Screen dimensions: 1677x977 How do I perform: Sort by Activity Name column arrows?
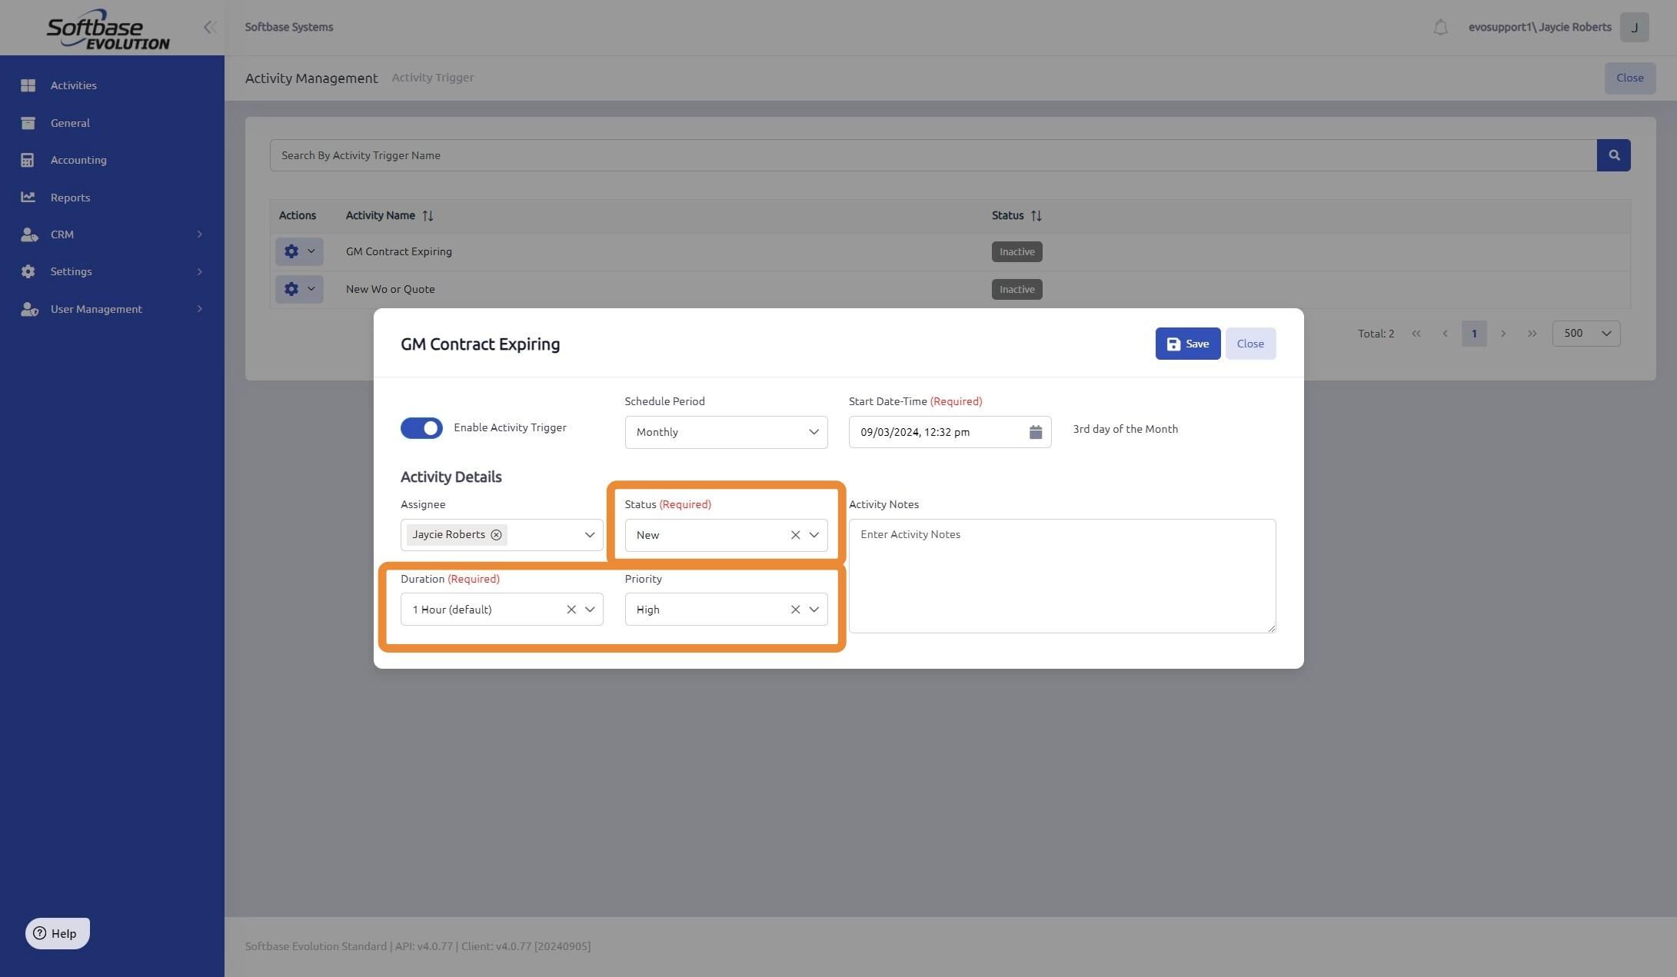[x=428, y=216]
